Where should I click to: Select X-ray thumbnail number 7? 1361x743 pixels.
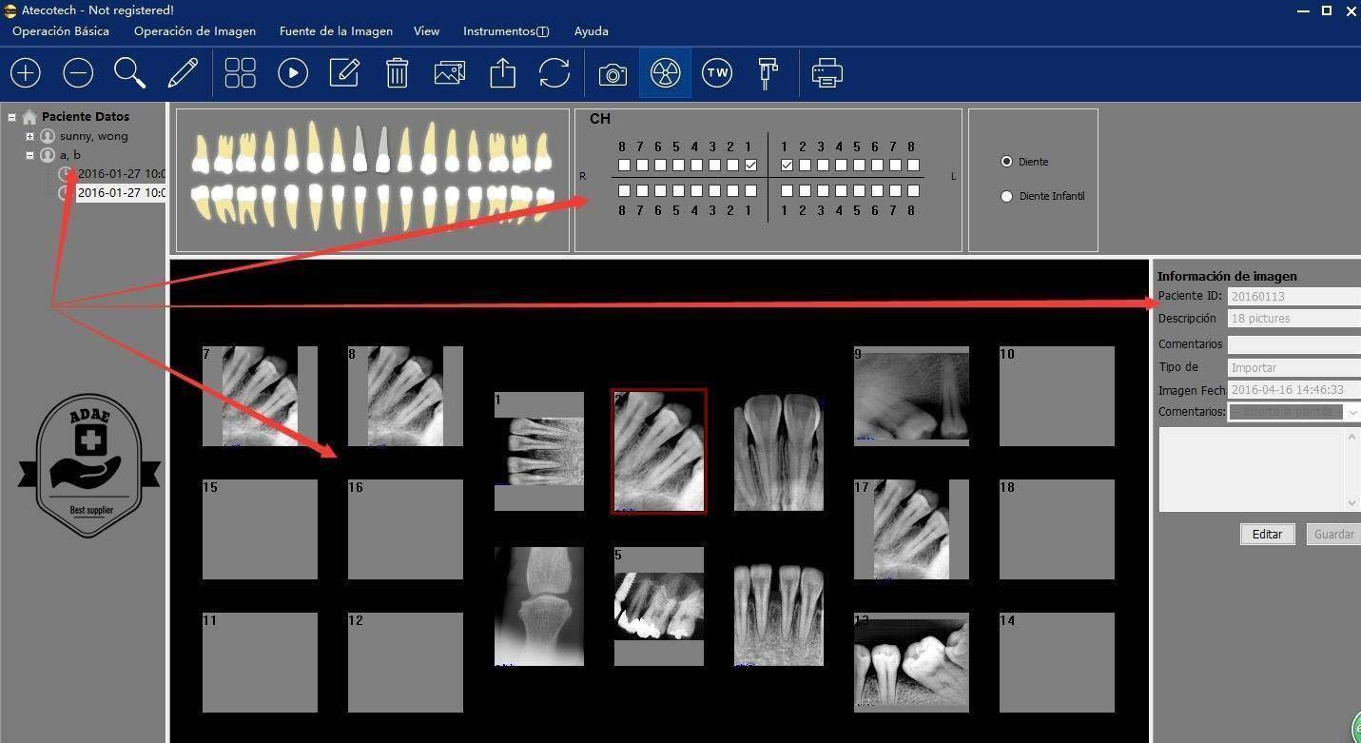[x=260, y=396]
